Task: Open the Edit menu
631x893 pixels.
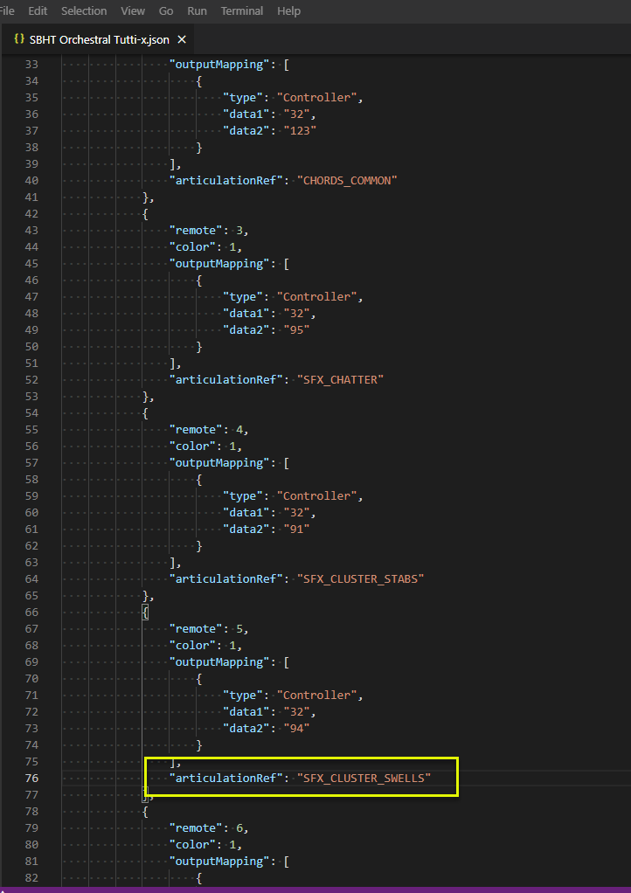Action: (38, 10)
